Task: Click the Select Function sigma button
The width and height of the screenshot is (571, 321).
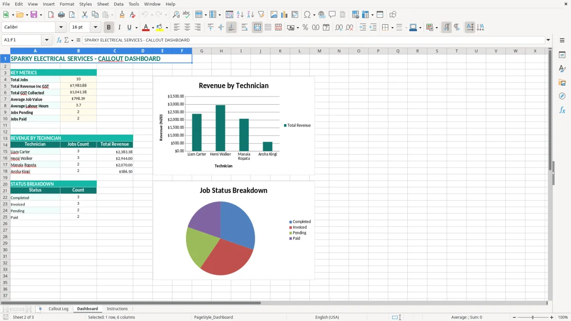Action: click(66, 40)
